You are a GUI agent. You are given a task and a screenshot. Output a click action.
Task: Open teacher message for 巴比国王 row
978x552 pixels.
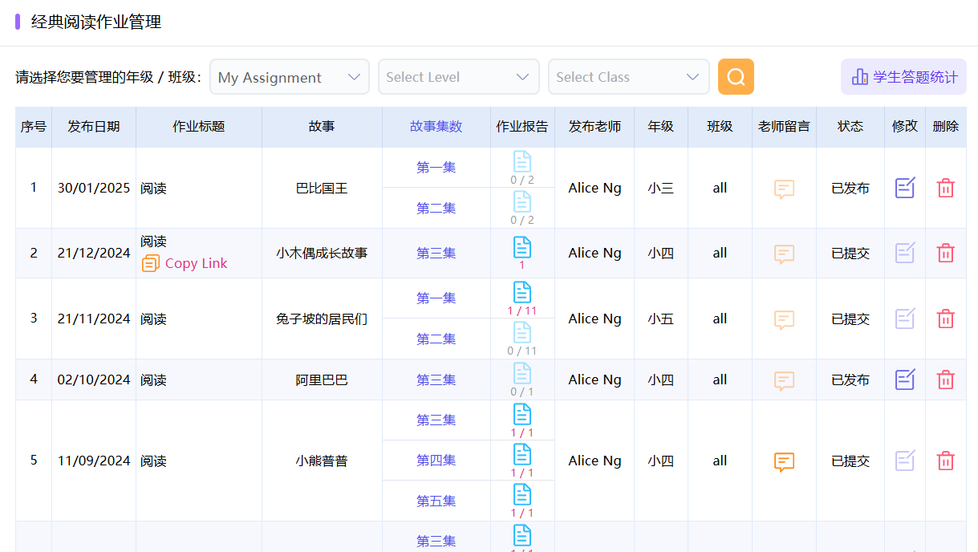pos(784,189)
